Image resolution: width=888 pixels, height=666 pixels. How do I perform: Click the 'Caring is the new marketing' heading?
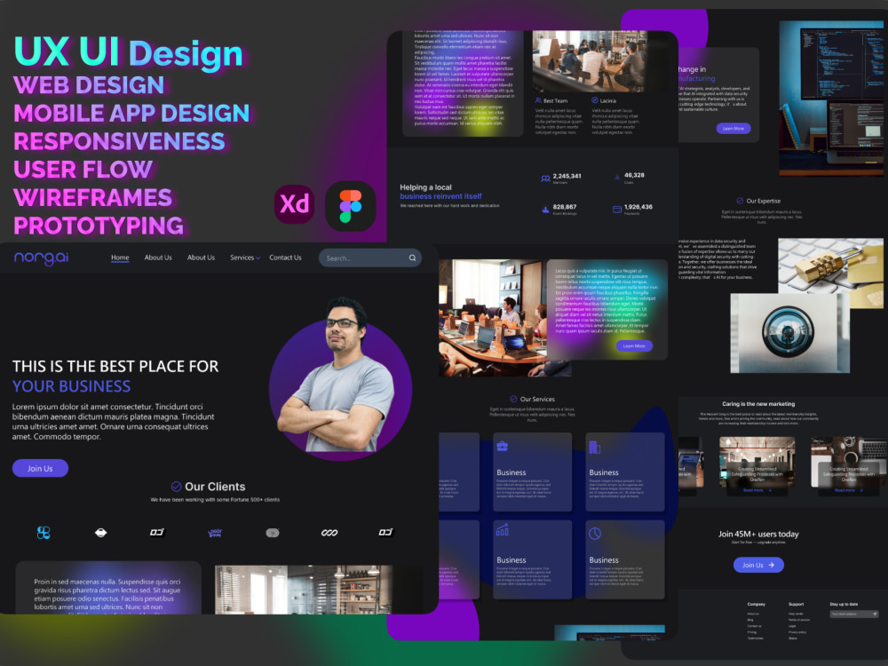tap(758, 404)
